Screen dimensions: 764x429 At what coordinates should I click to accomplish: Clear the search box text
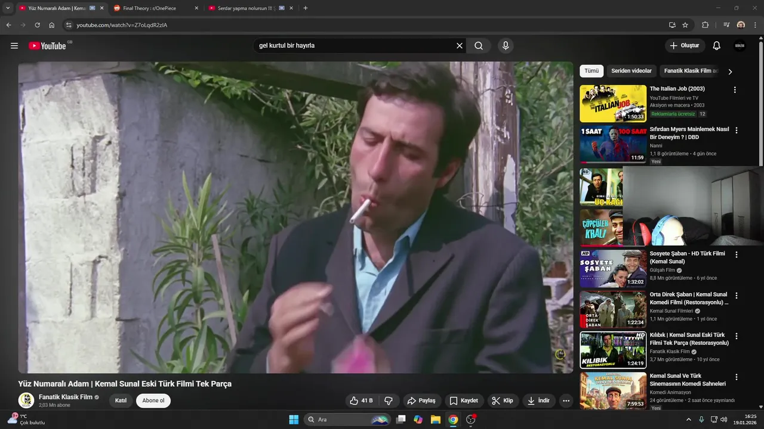pos(460,46)
